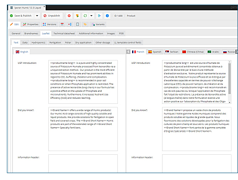Click French USP introduction scrollbar thumb
238x180 pixels.
230,79
